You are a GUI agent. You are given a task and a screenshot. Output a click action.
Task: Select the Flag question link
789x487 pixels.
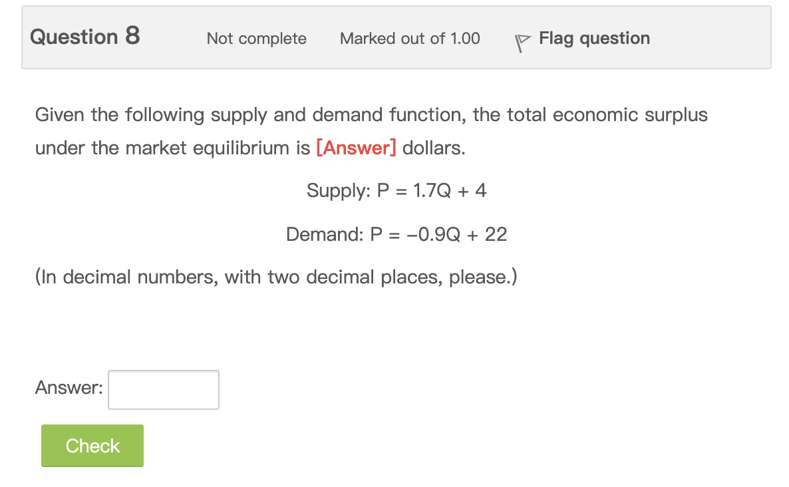(x=594, y=38)
